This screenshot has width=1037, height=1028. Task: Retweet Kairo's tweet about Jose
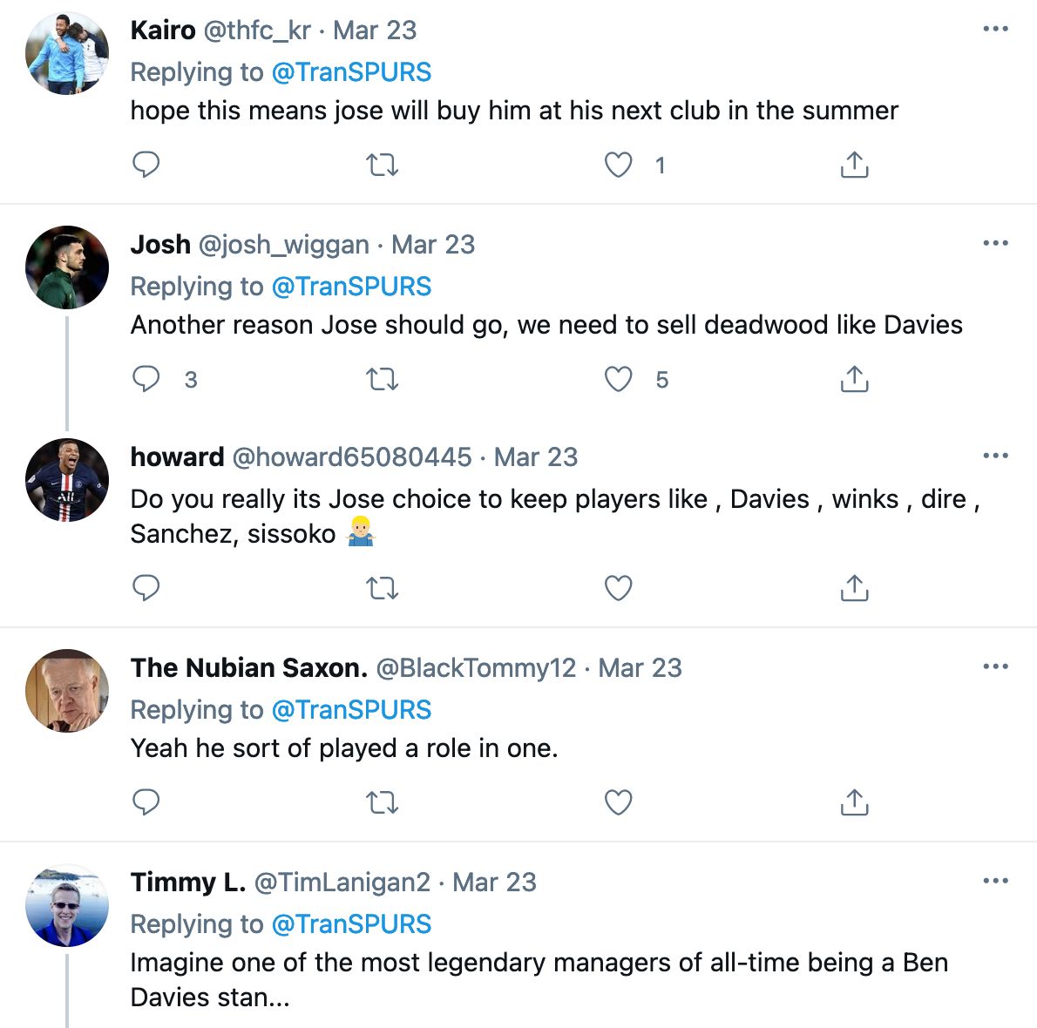click(x=382, y=165)
